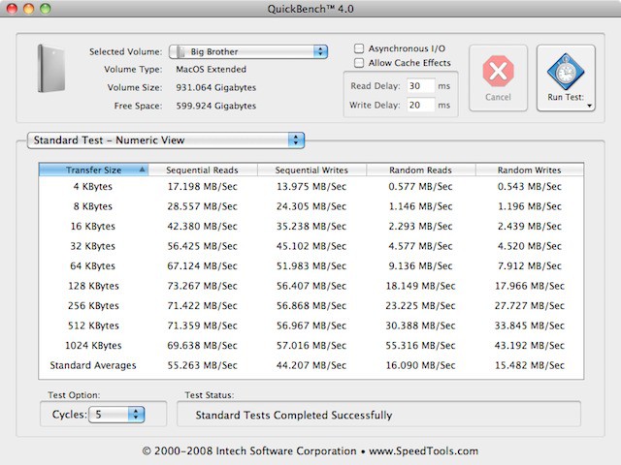This screenshot has width=621, height=465.
Task: Click the Write Delay input field
Action: click(x=420, y=105)
